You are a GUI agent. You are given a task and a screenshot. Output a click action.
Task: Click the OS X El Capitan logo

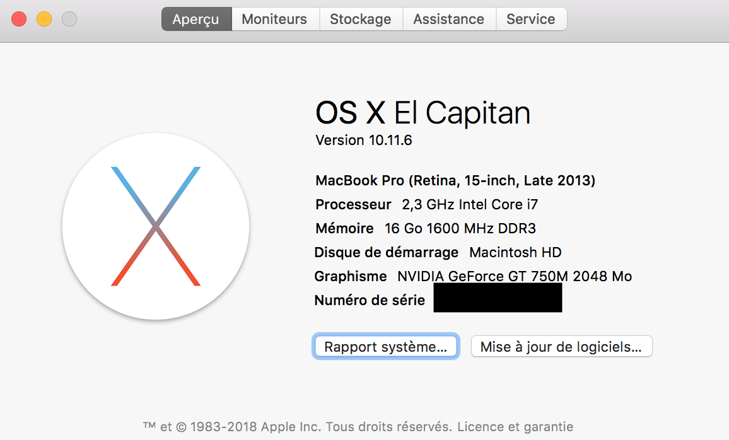coord(156,226)
